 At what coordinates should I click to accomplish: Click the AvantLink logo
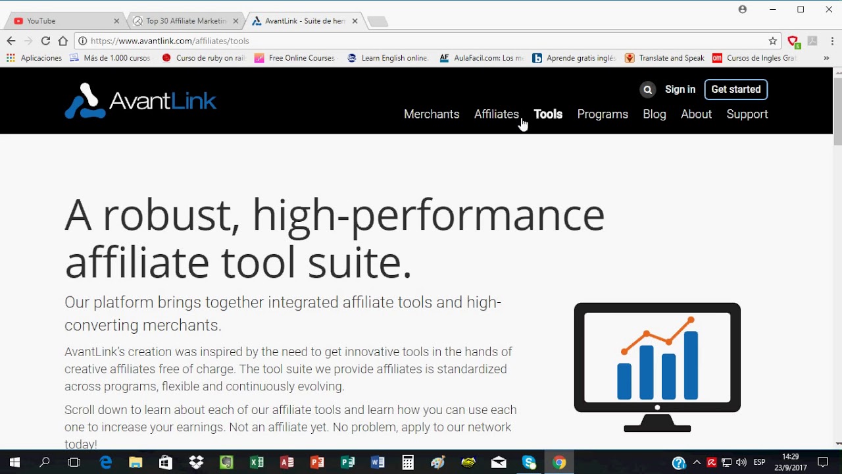click(140, 101)
